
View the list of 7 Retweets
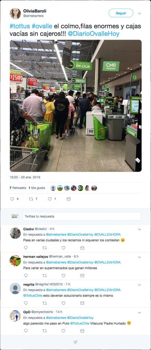pyautogui.click(x=18, y=188)
